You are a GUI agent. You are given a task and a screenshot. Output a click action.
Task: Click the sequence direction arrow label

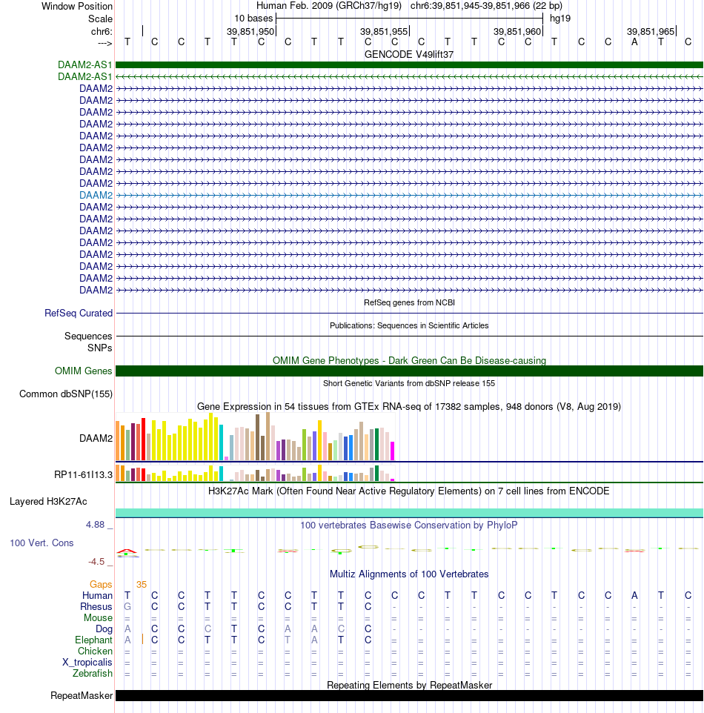click(104, 43)
